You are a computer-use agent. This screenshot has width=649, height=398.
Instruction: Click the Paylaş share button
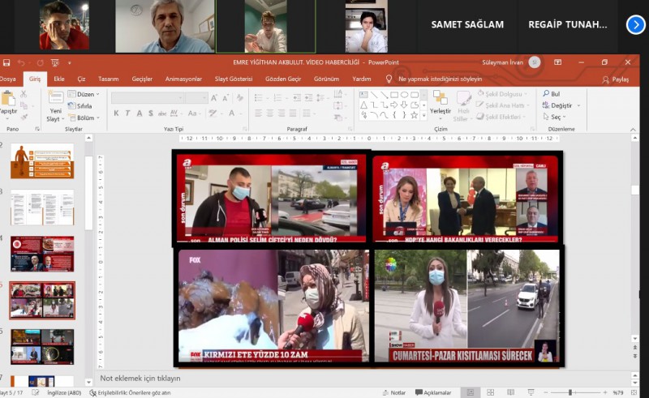(616, 79)
